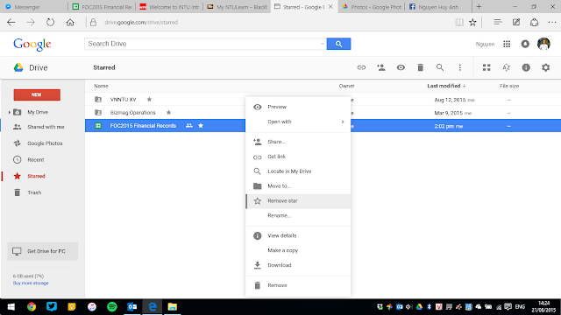
Task: Open a new browser tab
Action: 479,7
